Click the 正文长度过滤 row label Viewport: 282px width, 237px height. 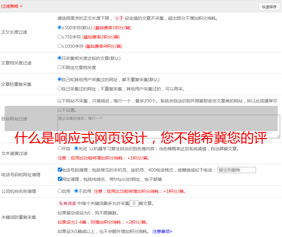click(14, 32)
